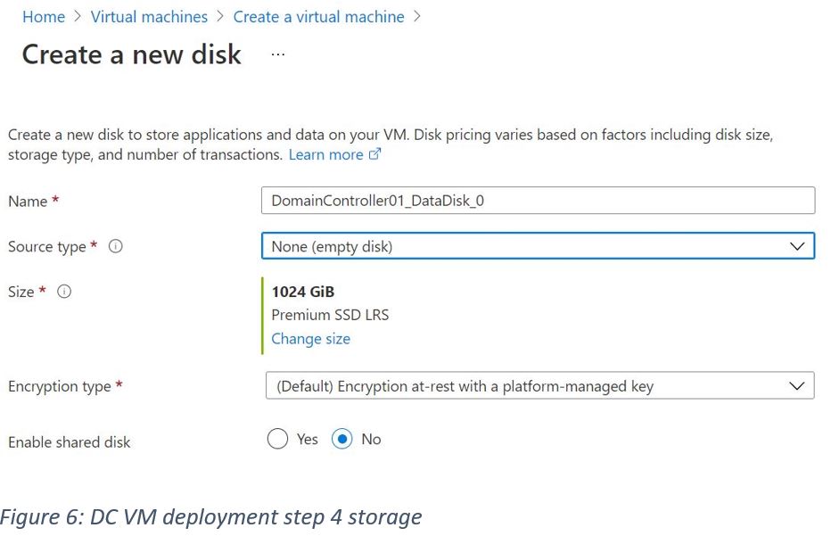Click the 1024 GiB size value
831x536 pixels.
(x=303, y=292)
